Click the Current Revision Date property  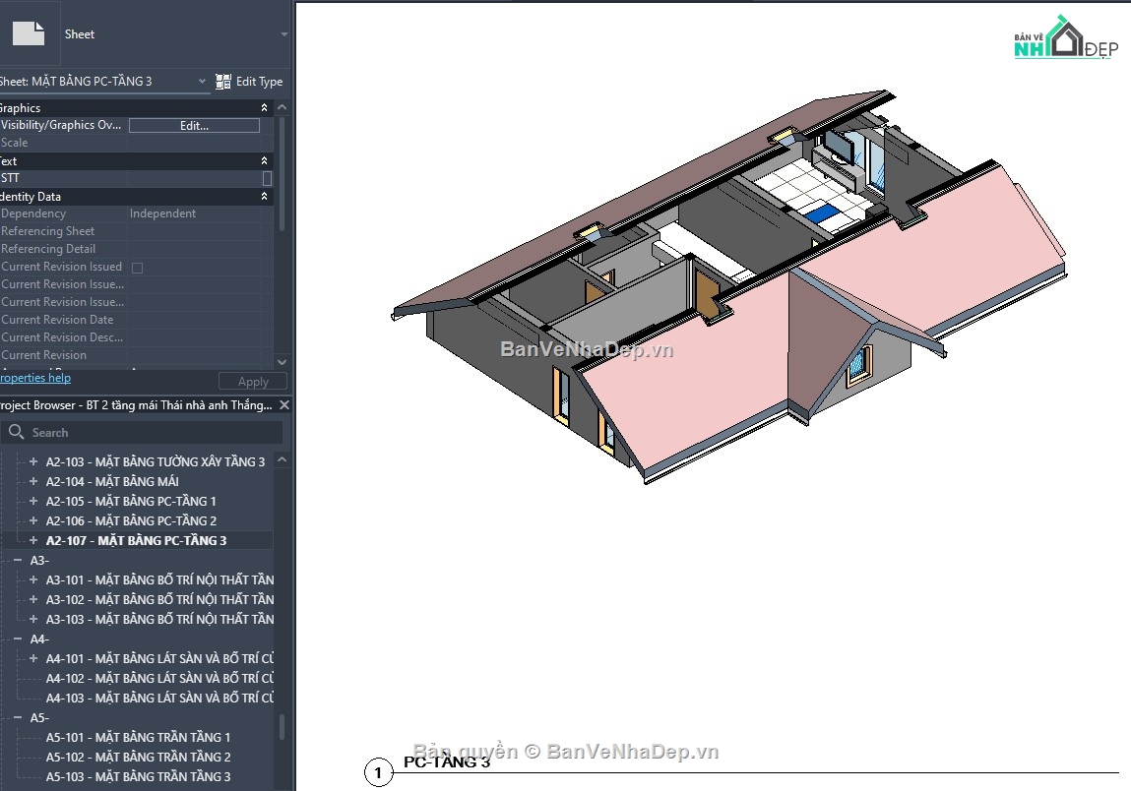click(x=136, y=320)
